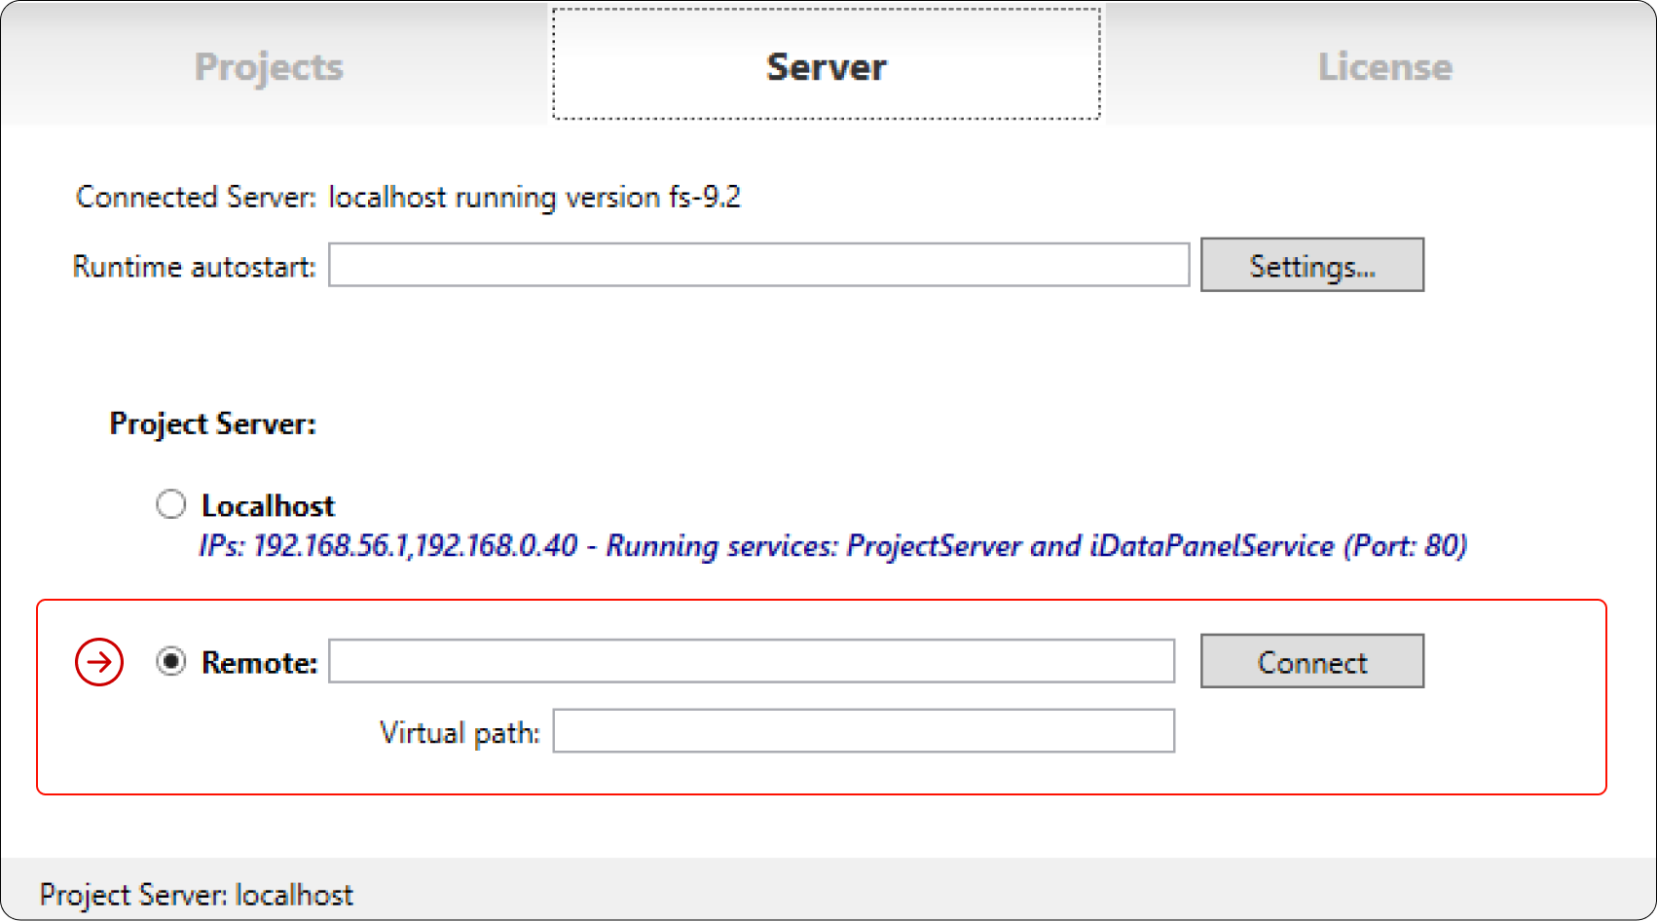Click the 'Project Server:' bold heading
Viewport: 1657px width, 921px height.
coord(212,424)
